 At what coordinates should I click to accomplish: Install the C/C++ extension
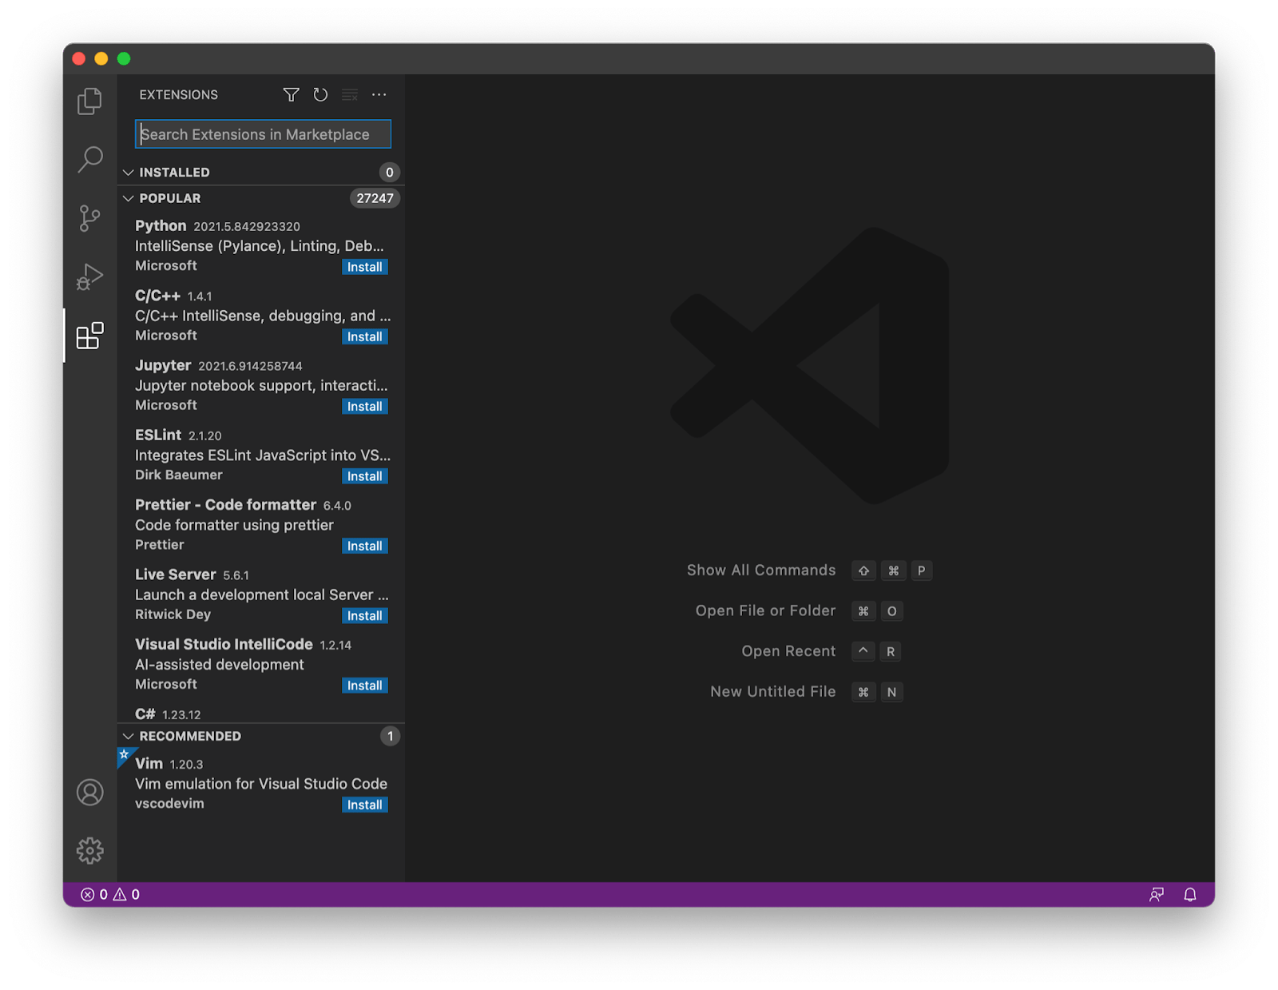click(365, 336)
